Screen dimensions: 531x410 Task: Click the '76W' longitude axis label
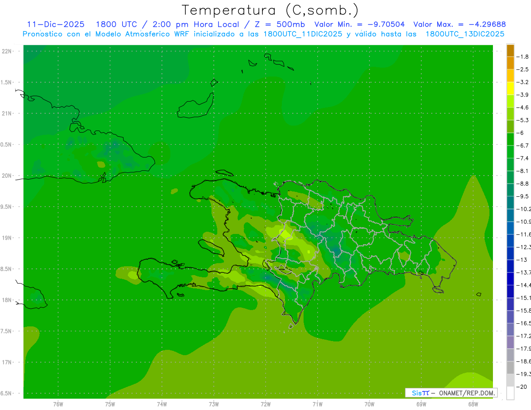(58, 404)
